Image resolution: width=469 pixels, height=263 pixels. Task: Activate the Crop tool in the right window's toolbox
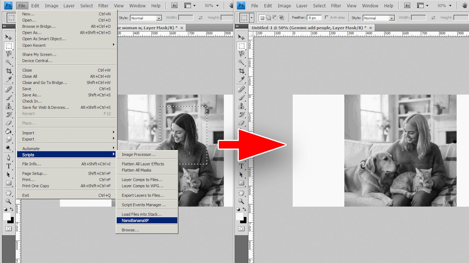pos(241,71)
